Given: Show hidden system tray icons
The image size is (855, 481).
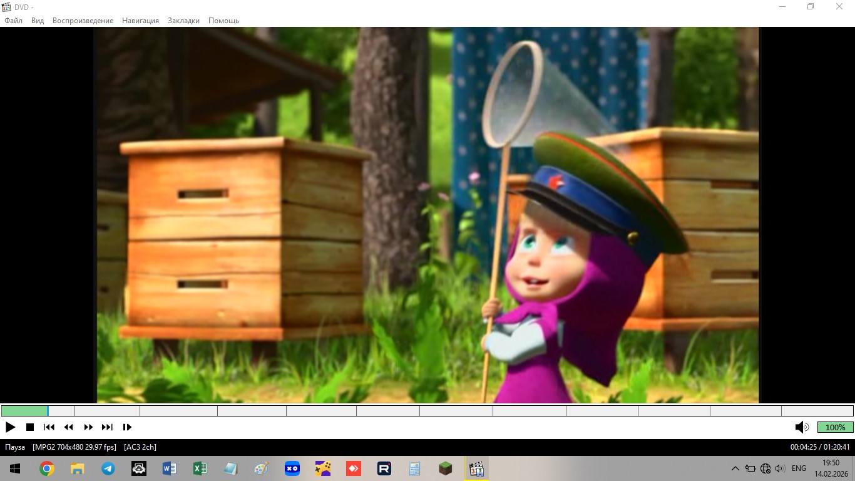Looking at the screenshot, I should 735,468.
